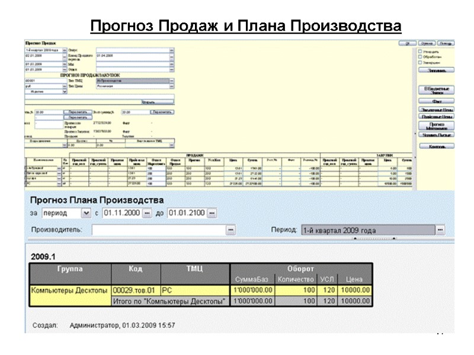
Task: Click ellipsis button of Статус field
Action: (172, 50)
